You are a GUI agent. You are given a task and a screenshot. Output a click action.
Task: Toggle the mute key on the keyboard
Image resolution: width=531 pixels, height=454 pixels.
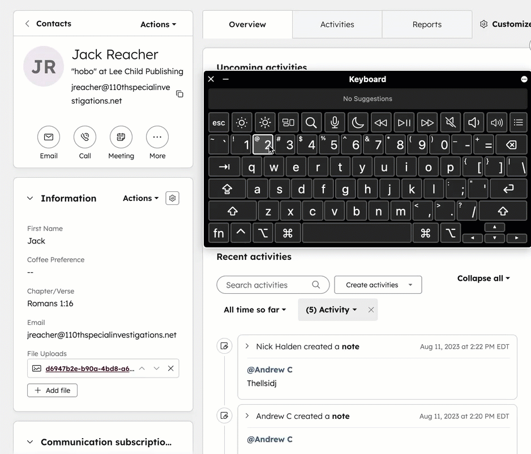point(451,122)
